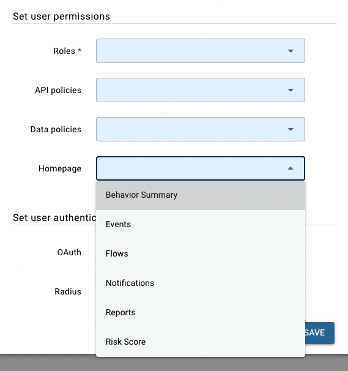Click inside the Roles select field

[x=201, y=51]
